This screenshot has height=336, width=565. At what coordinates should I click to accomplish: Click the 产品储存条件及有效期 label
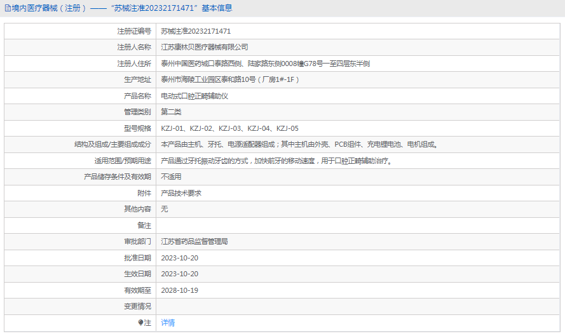click(x=118, y=177)
